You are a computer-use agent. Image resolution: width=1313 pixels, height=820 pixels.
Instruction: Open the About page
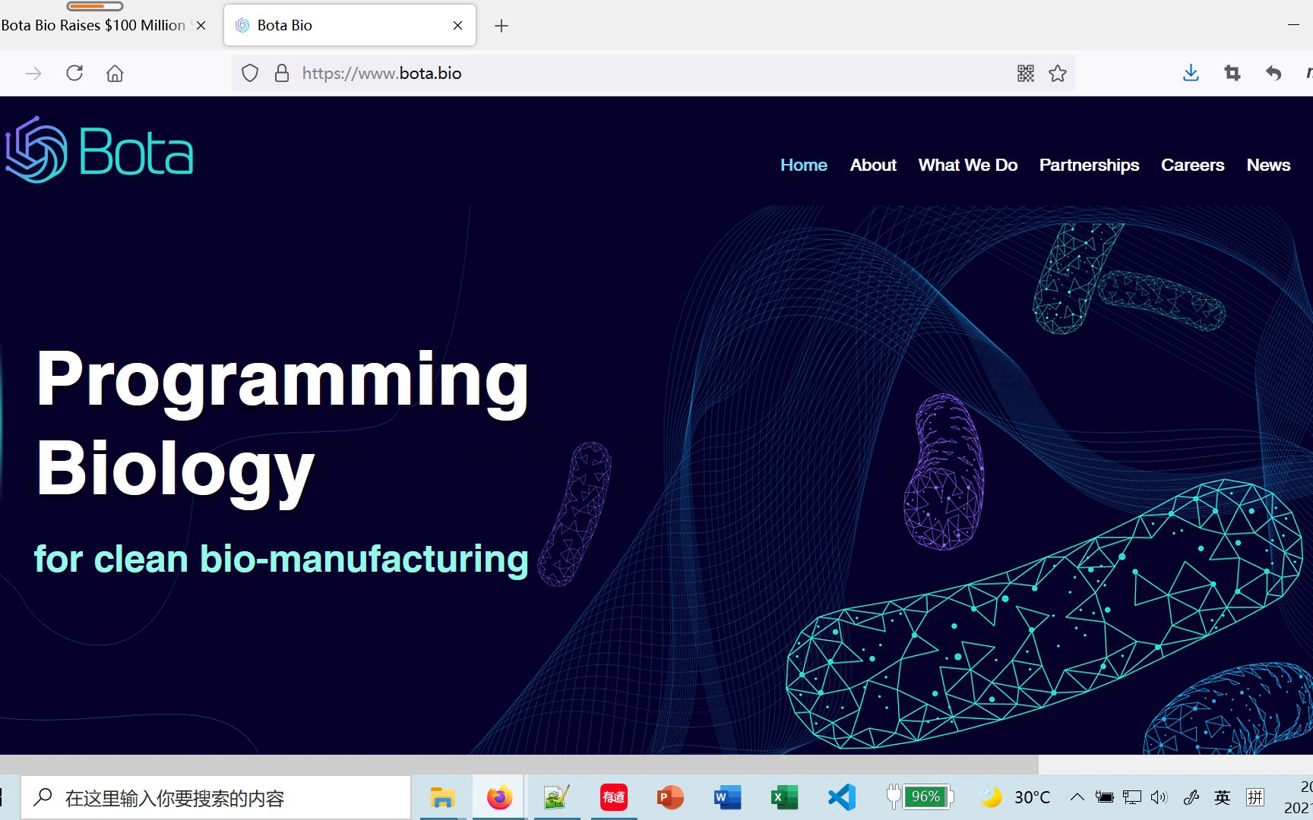pos(873,165)
